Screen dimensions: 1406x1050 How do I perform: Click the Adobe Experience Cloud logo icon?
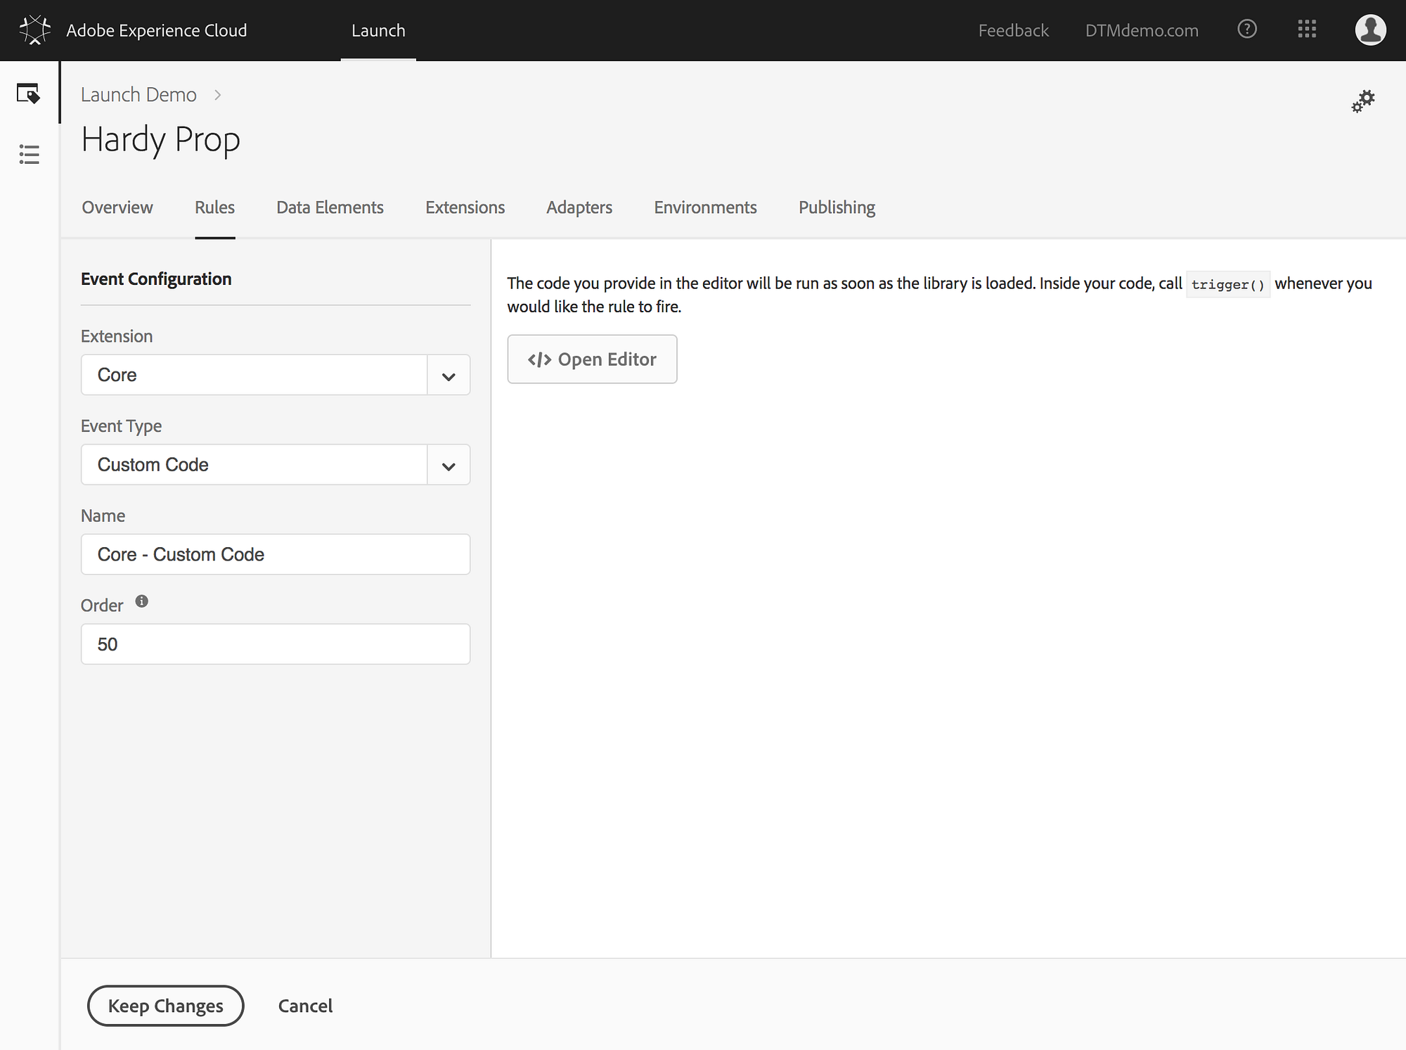click(34, 30)
